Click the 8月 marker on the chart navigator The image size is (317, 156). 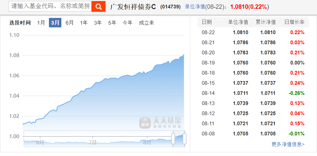147,142
